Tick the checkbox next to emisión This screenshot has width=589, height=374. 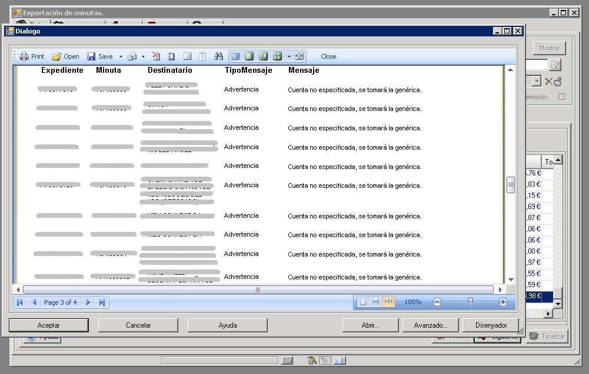tap(561, 97)
